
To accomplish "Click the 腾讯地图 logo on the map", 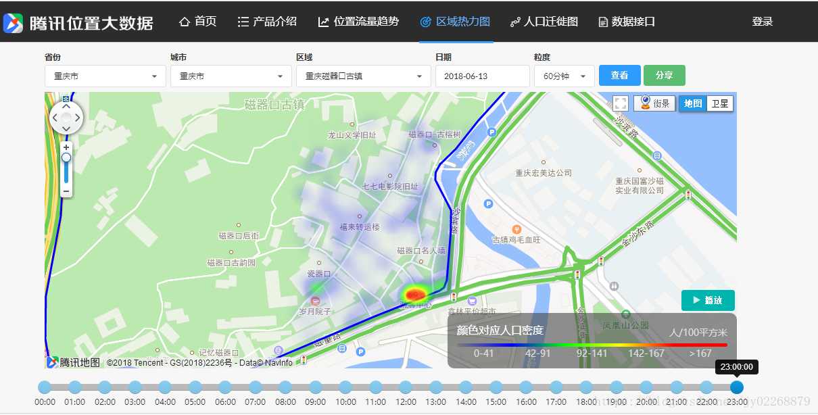I will (73, 362).
